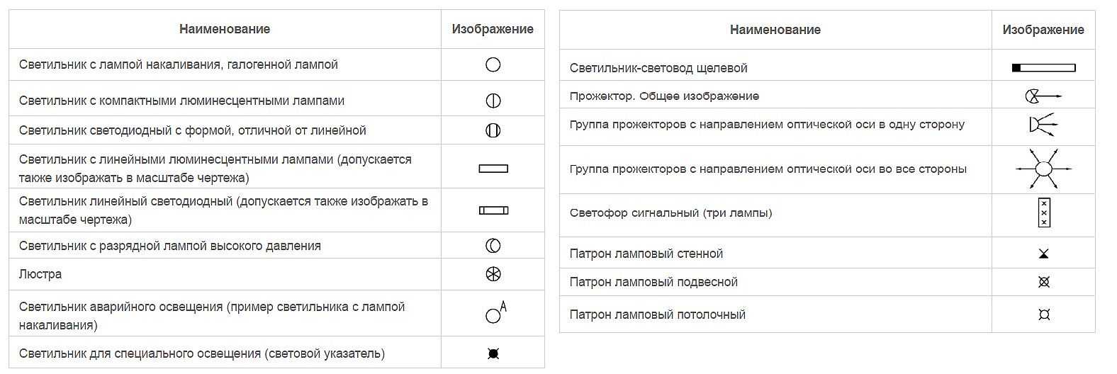Click the high-pressure discharge lamp symbol
This screenshot has height=374, width=1117.
pyautogui.click(x=493, y=246)
